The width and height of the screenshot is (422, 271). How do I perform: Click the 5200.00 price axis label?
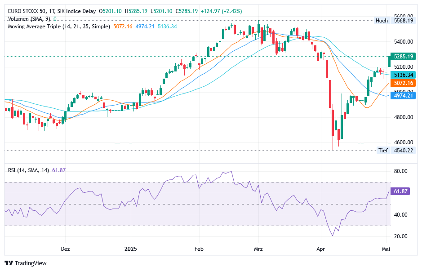[x=404, y=67]
